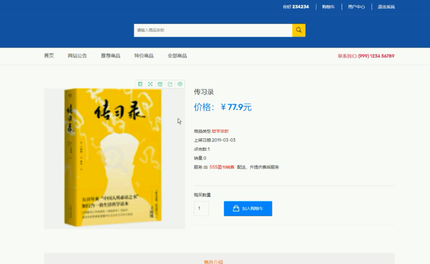This screenshot has height=264, width=430.
Task: Click the yellow search magnifier button
Action: (299, 30)
